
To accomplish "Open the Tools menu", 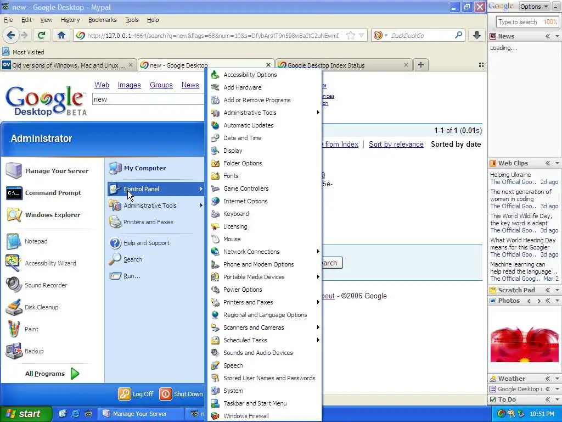I will (x=132, y=20).
